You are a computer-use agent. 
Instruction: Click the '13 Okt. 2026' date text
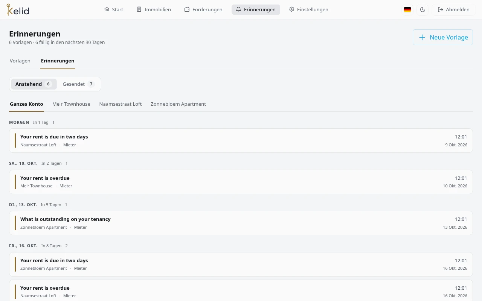tap(455, 227)
